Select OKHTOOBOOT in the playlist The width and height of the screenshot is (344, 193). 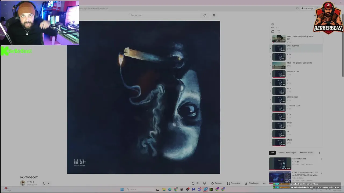point(296,48)
